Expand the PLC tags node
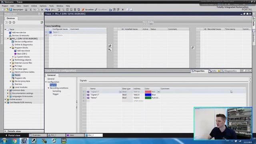 click(10, 66)
